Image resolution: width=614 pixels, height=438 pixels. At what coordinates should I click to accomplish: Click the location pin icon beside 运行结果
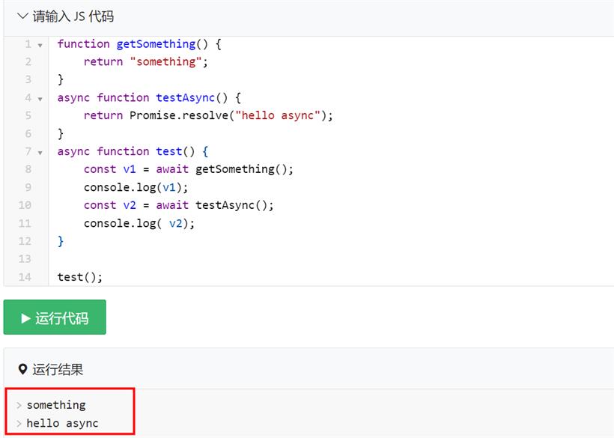click(22, 368)
